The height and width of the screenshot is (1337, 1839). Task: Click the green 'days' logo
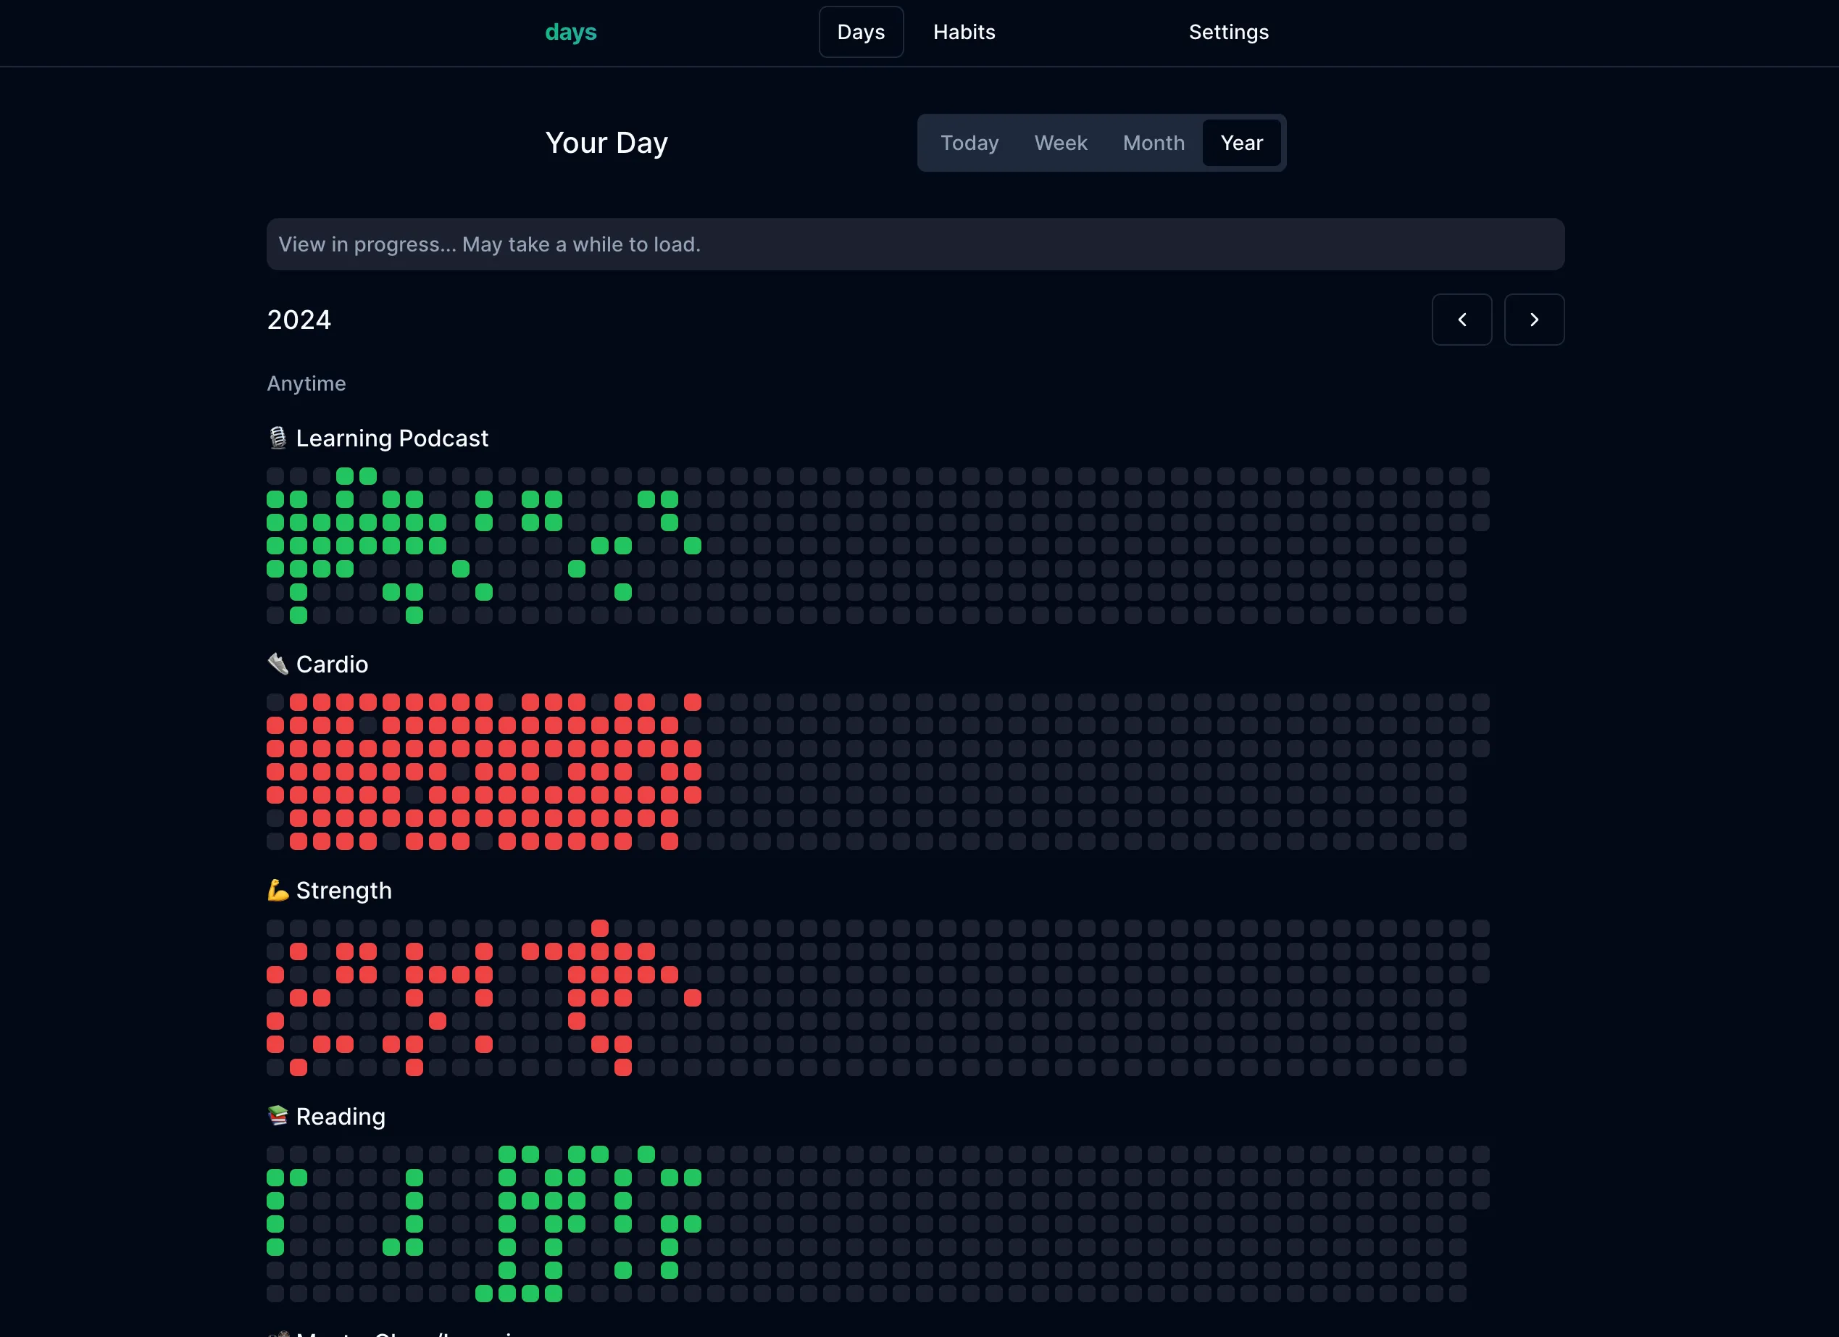[570, 33]
